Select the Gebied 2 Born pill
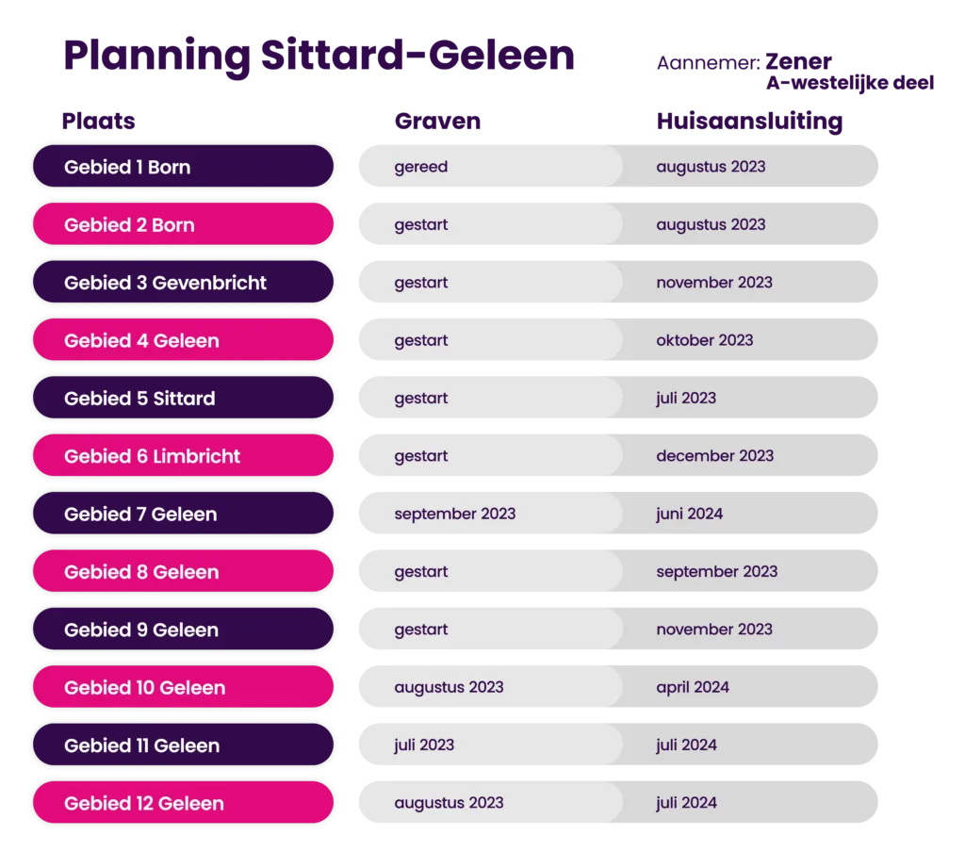Image resolution: width=965 pixels, height=851 pixels. coord(184,224)
